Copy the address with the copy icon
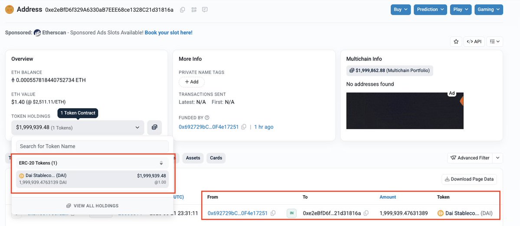 [x=183, y=10]
